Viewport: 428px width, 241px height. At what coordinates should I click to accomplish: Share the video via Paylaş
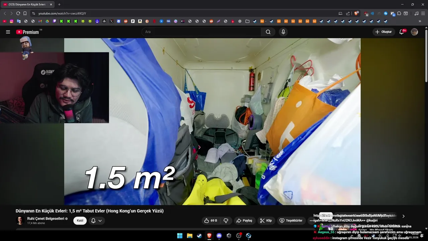pos(244,221)
